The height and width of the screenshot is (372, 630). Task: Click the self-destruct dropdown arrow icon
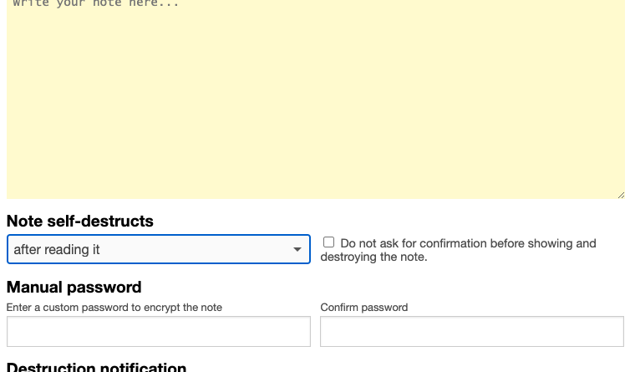coord(297,249)
